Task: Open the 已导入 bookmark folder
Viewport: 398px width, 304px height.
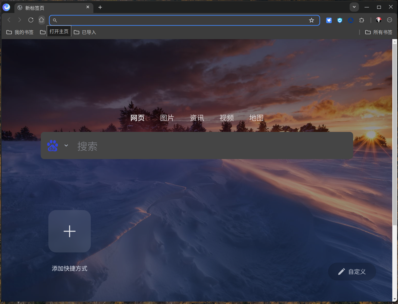Action: point(85,32)
